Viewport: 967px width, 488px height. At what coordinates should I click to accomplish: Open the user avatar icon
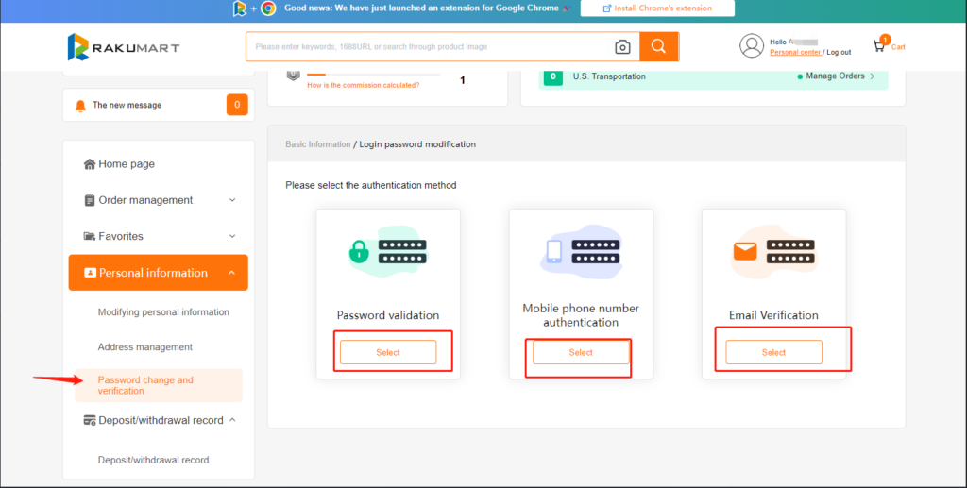coord(751,46)
